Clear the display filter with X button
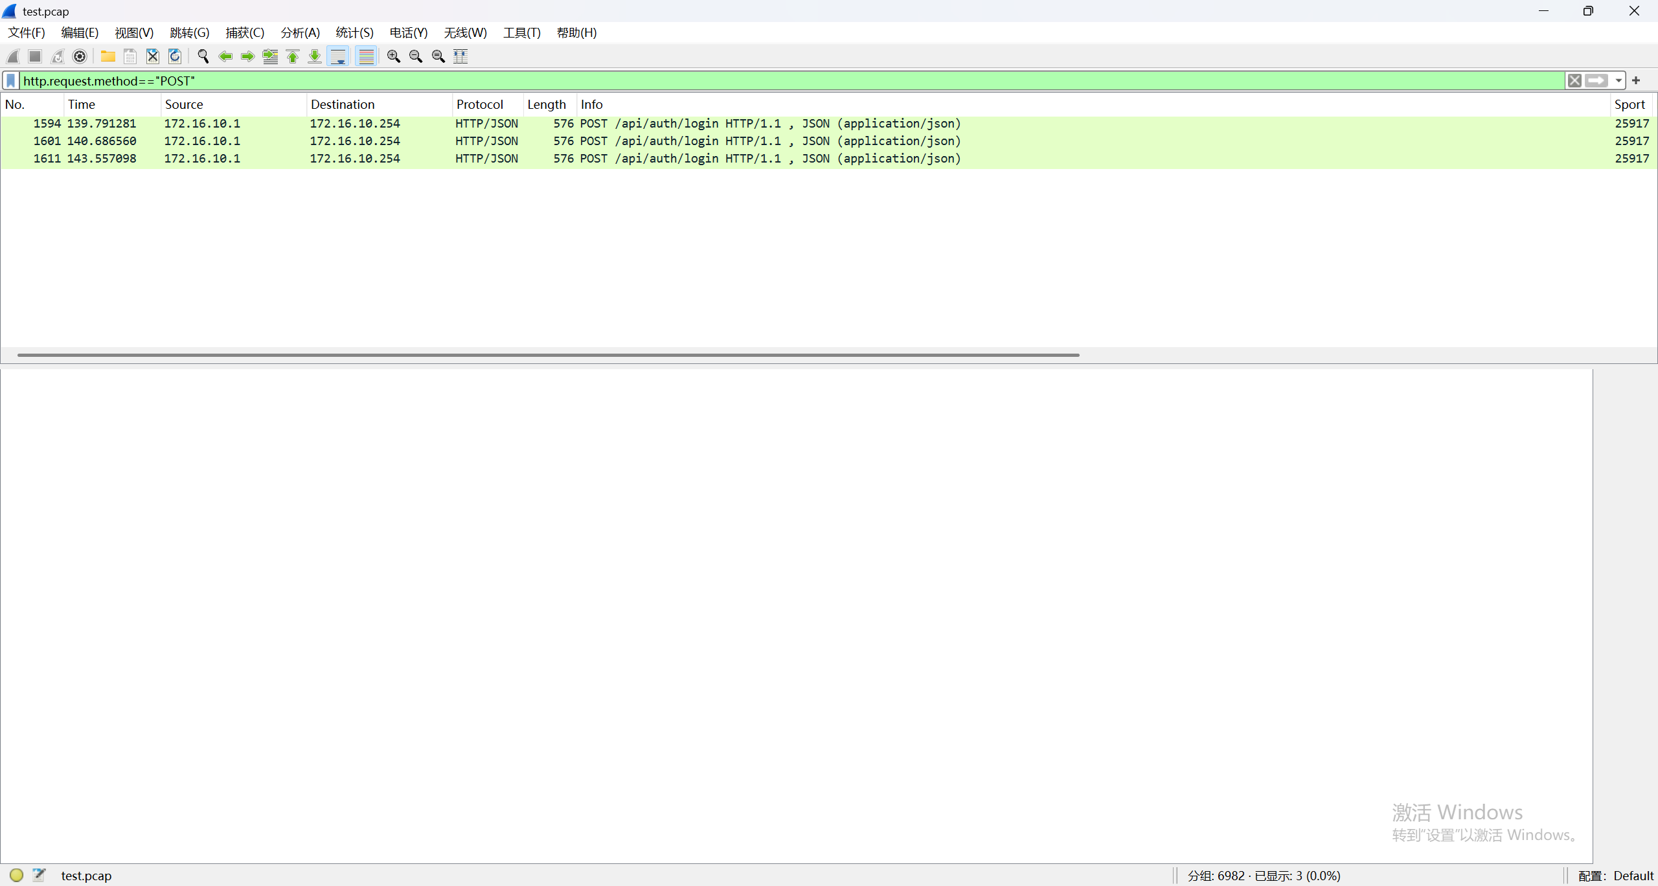Screen dimensions: 1658x886 1574,80
